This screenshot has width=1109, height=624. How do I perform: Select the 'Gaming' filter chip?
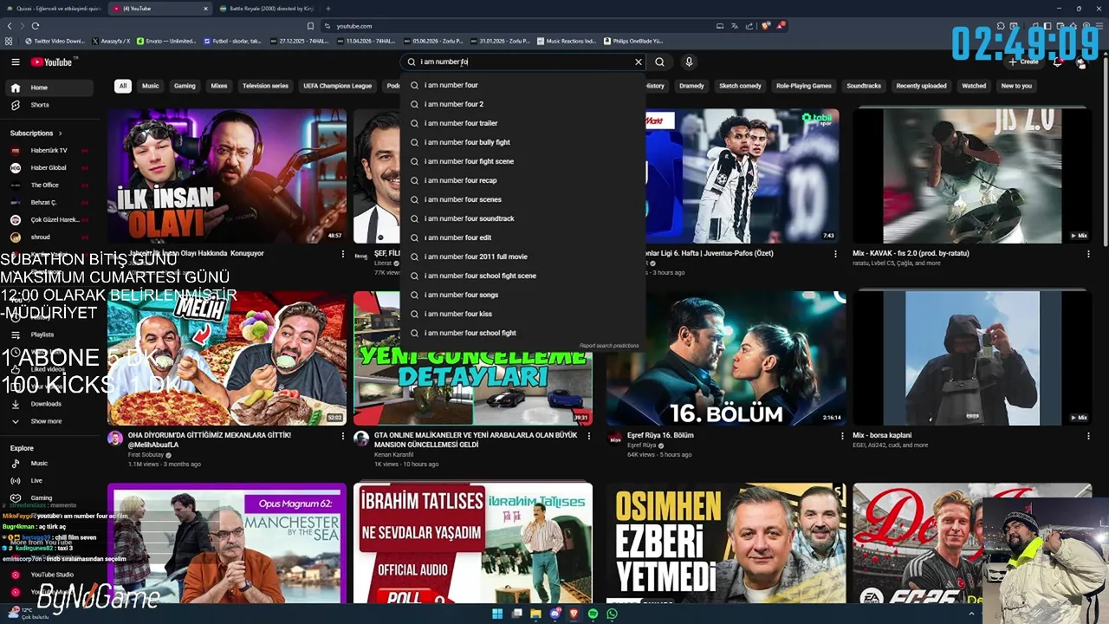click(185, 86)
